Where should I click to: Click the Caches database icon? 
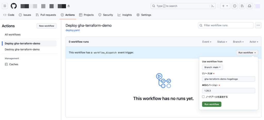[x=6, y=64]
